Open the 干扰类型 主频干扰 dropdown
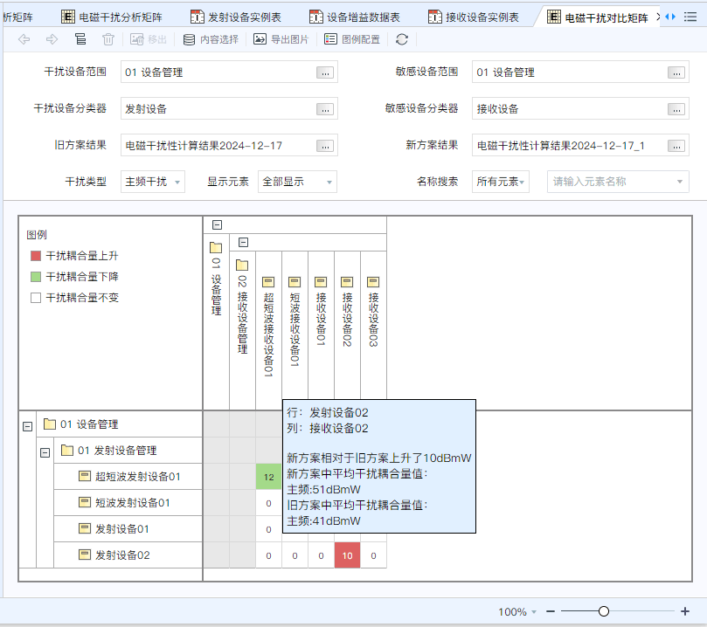This screenshot has width=707, height=627. (x=153, y=182)
